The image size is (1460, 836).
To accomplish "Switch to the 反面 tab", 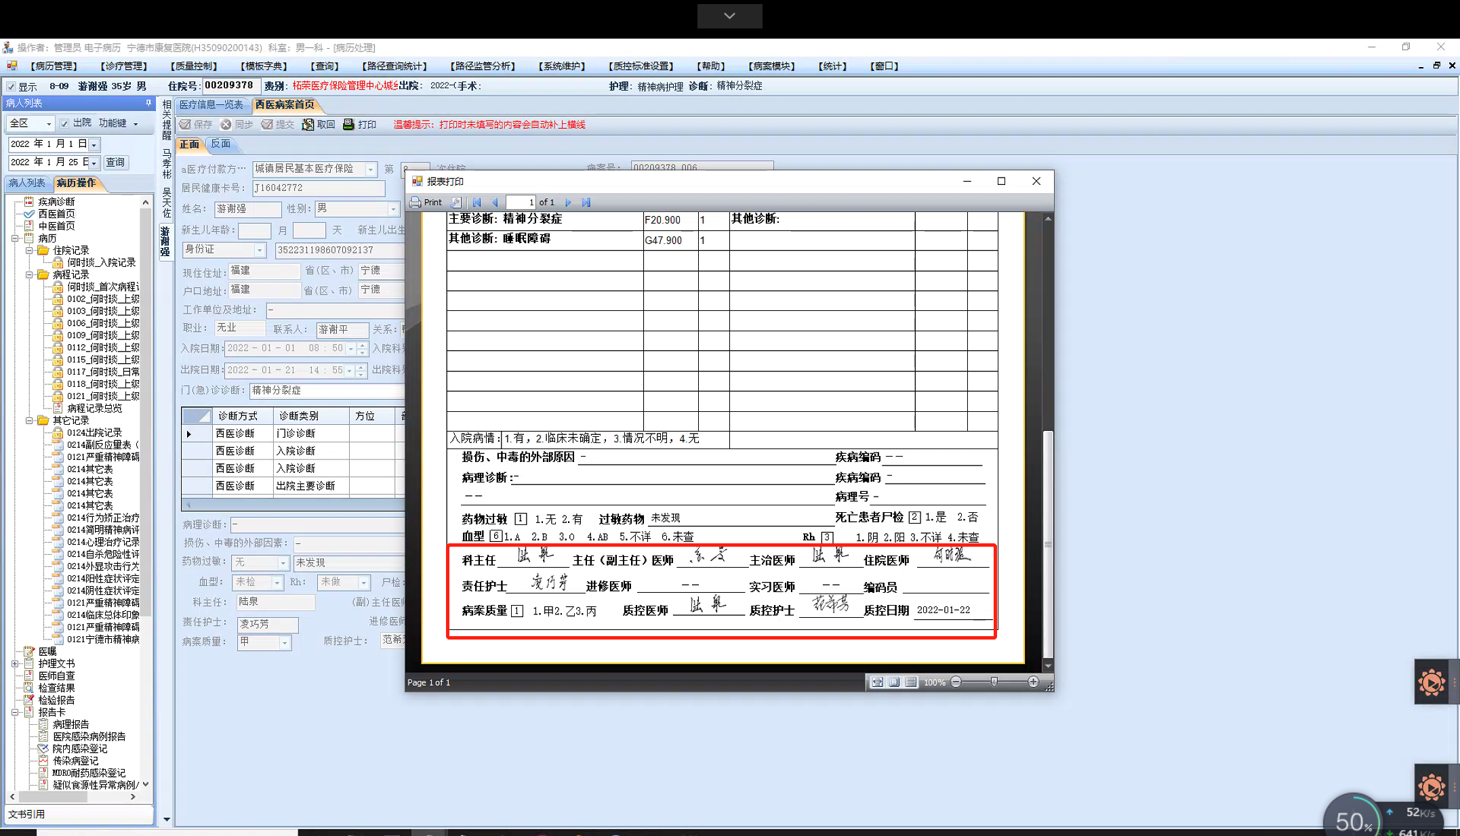I will pos(220,144).
